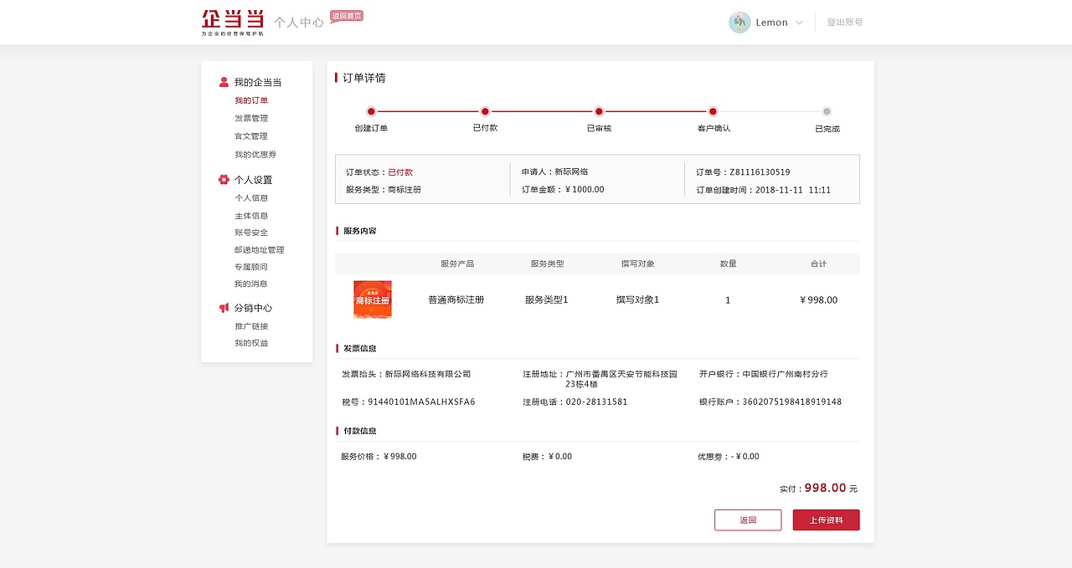
Task: Click 登出账号 to log out
Action: 845,23
